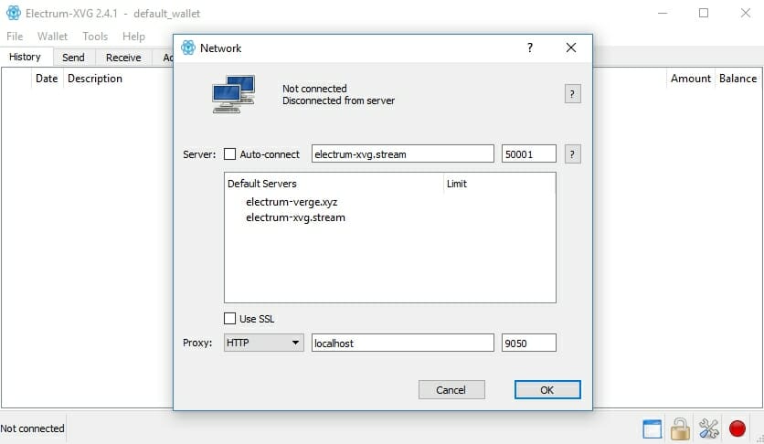This screenshot has width=764, height=444.
Task: Click the Cancel button
Action: 451,390
